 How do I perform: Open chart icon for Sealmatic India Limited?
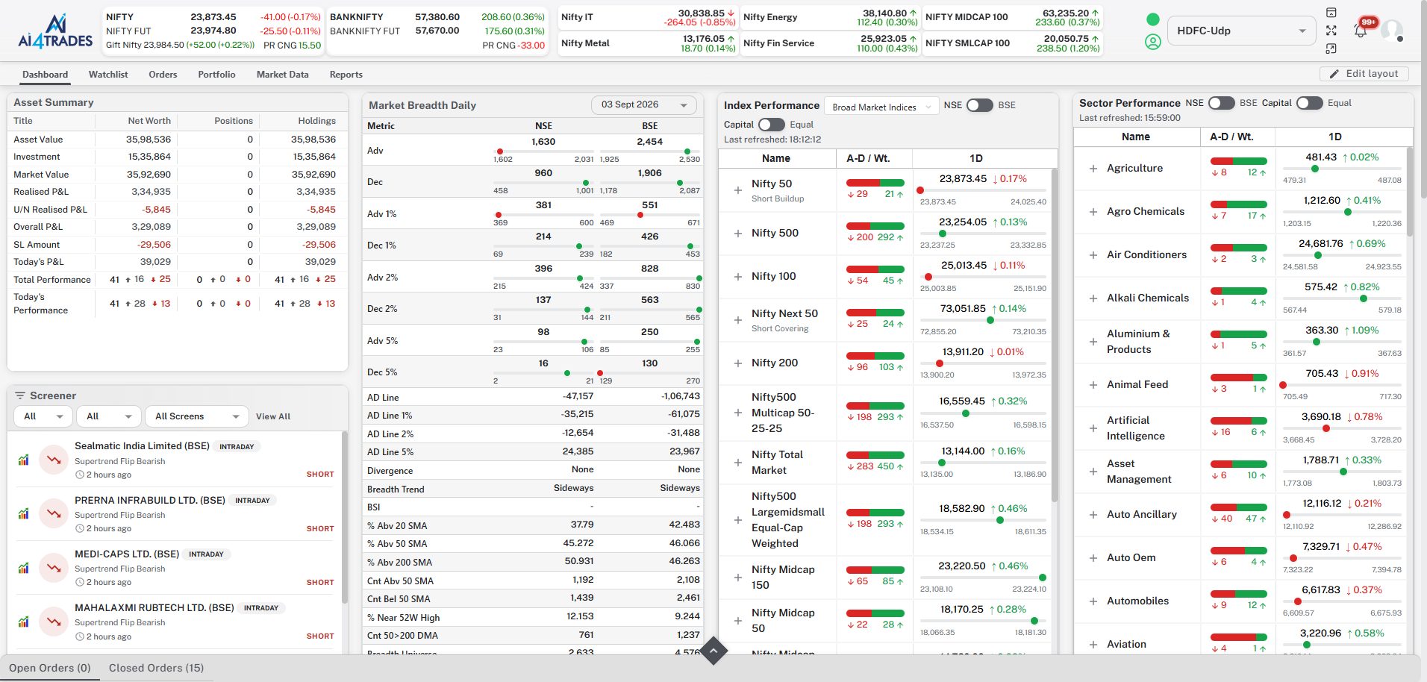click(x=23, y=460)
